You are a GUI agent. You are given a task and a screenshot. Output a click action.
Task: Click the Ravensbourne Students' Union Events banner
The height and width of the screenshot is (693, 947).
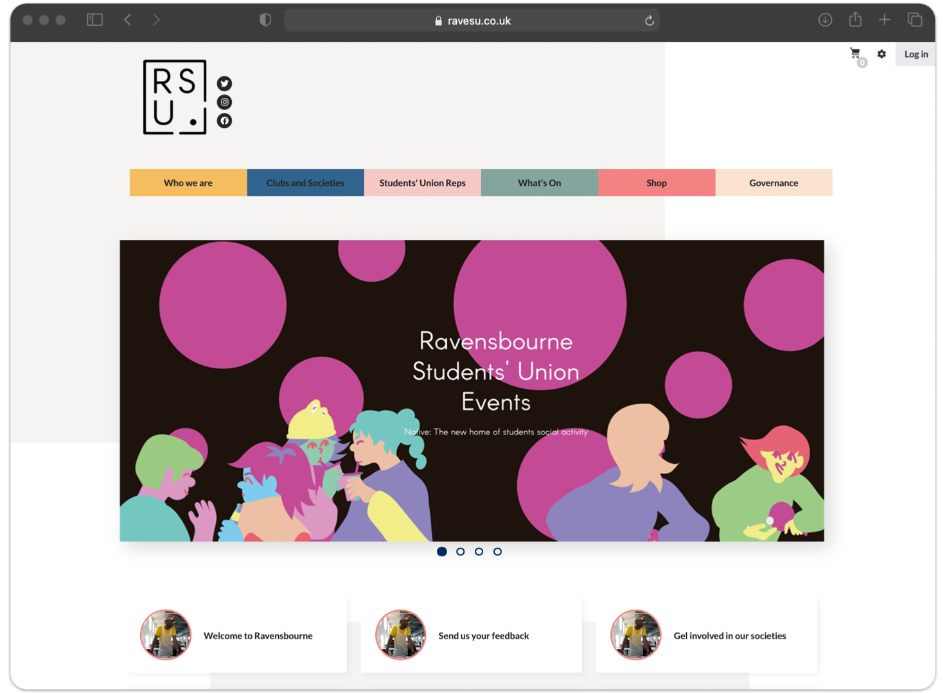click(x=472, y=391)
